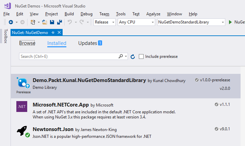Image resolution: width=245 pixels, height=146 pixels.
Task: Open the Team menu
Action: [104, 14]
